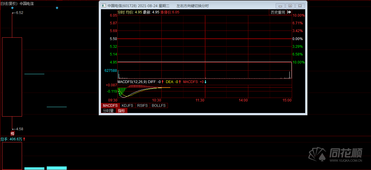Click the first cyan volume bar in main chart
371x170 pixels.
[x=34, y=168]
